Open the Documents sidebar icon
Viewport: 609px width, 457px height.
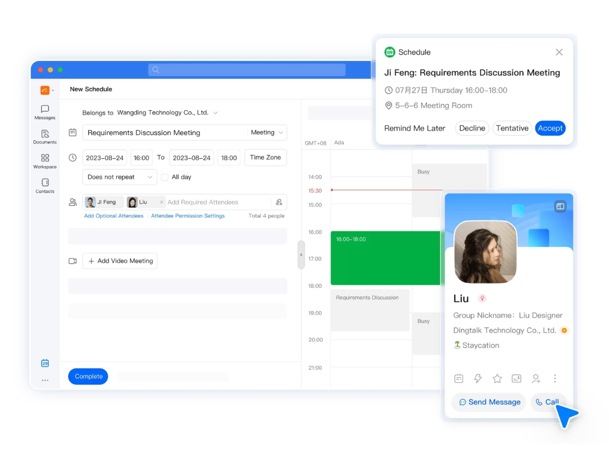[45, 137]
